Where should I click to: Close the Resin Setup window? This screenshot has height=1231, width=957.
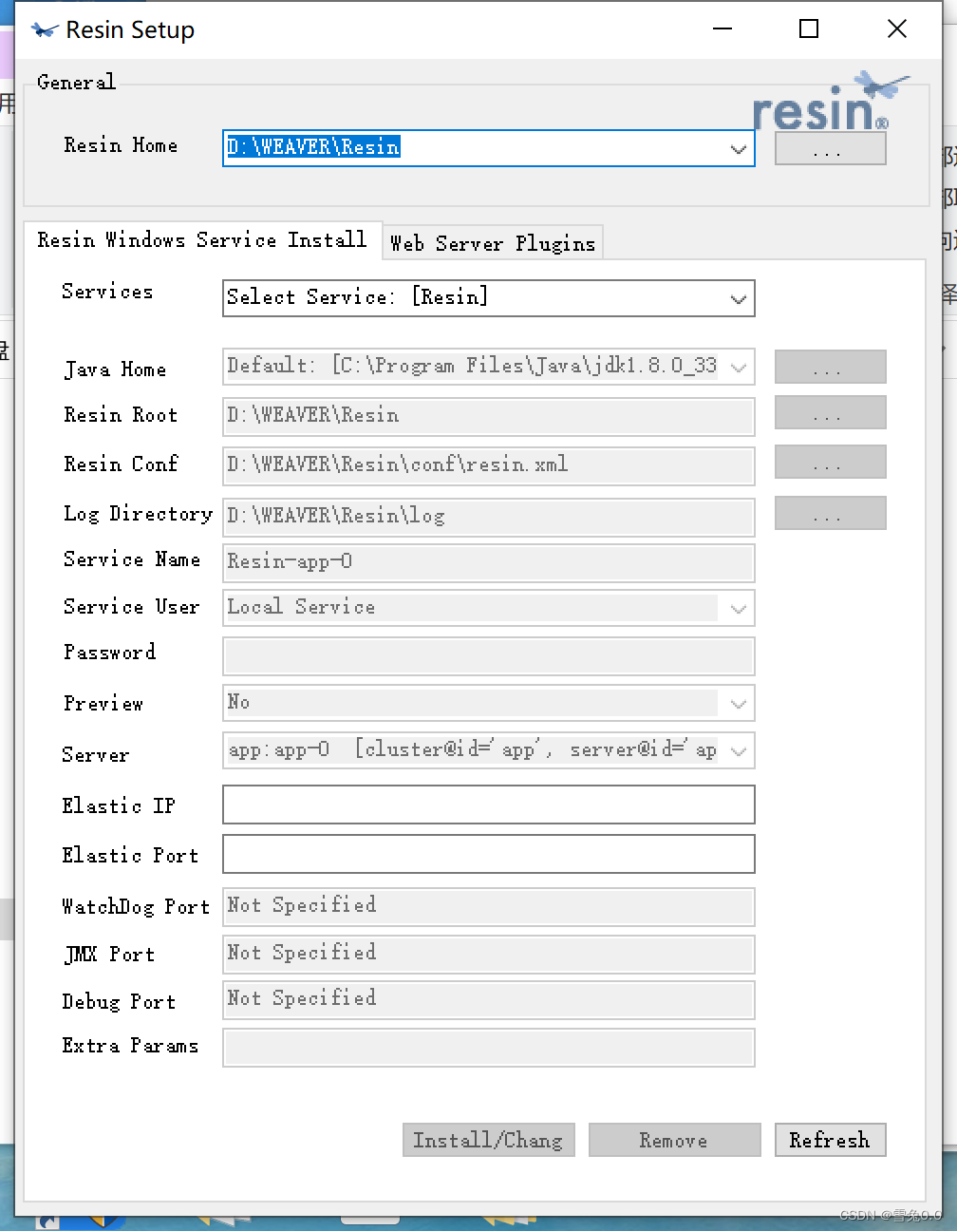pos(896,28)
